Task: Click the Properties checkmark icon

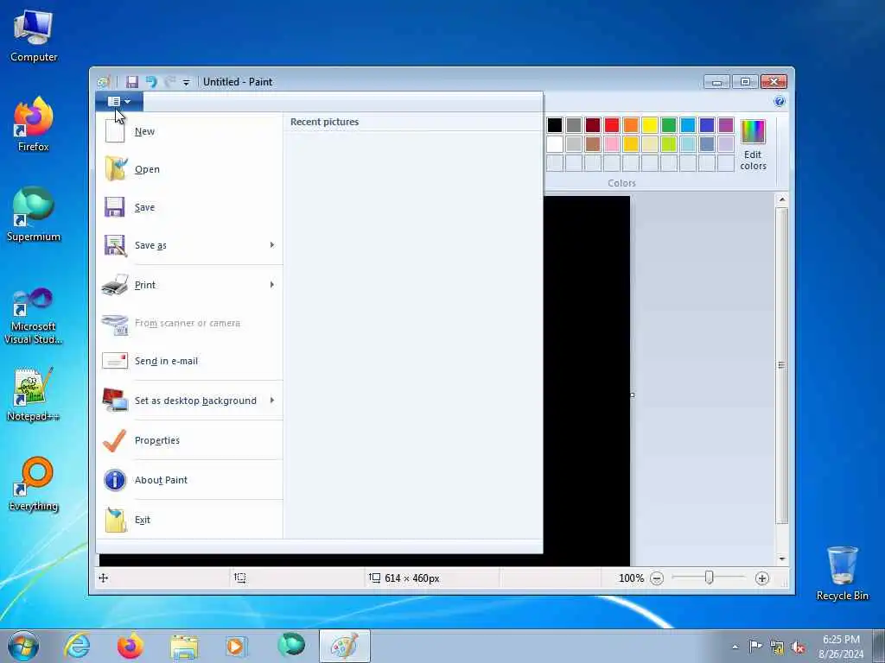Action: click(115, 440)
